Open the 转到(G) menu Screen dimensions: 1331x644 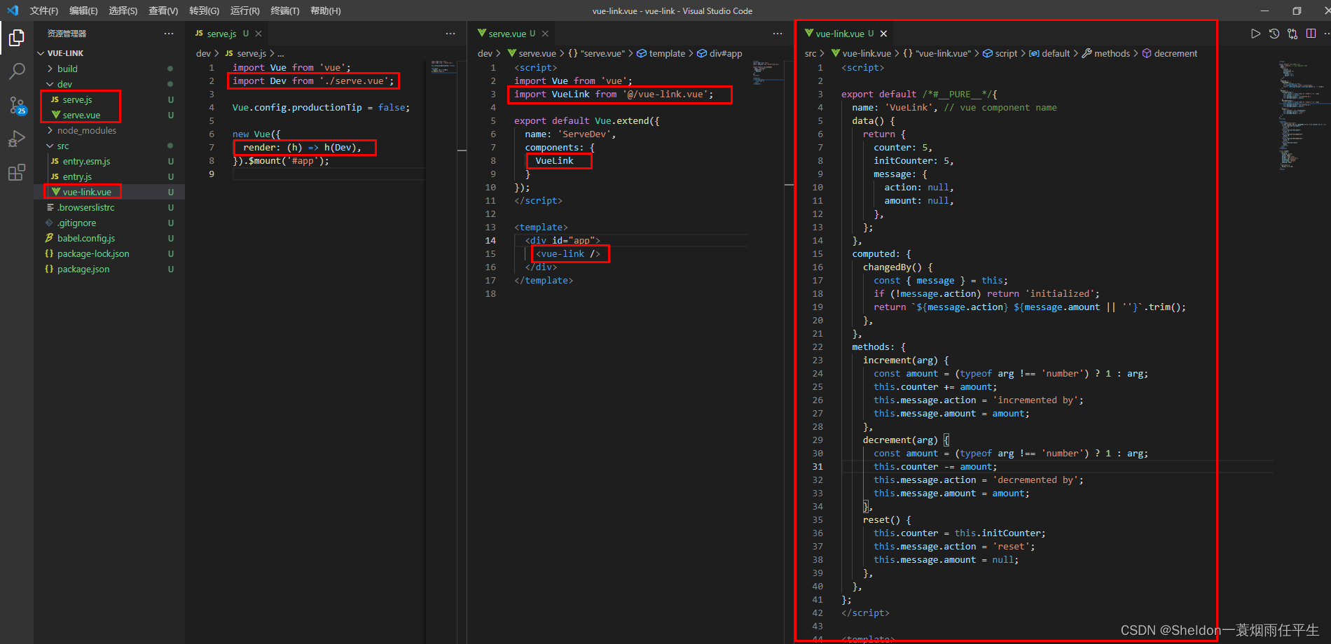[204, 10]
